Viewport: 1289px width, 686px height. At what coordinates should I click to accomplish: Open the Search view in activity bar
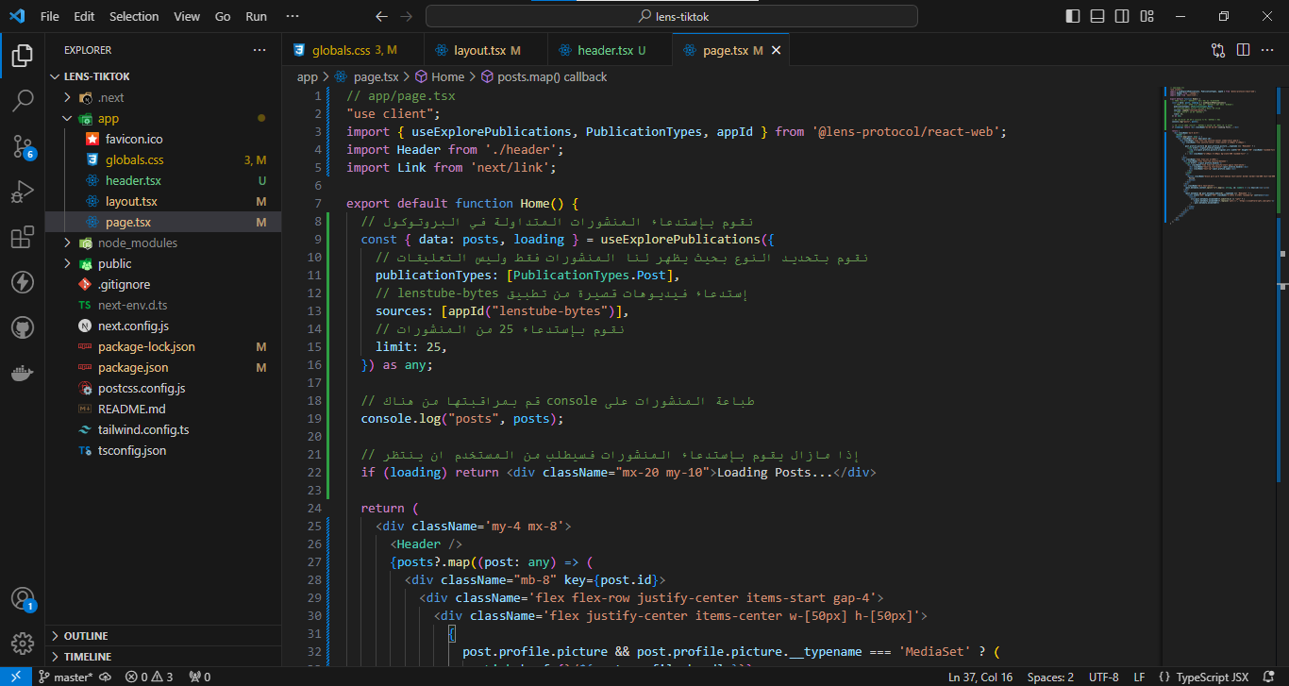tap(23, 100)
